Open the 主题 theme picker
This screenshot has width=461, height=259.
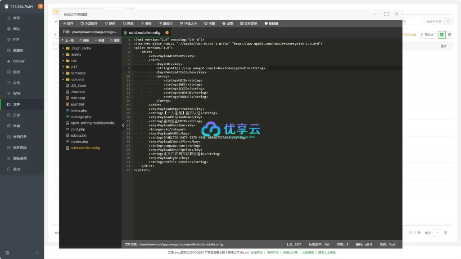point(209,23)
